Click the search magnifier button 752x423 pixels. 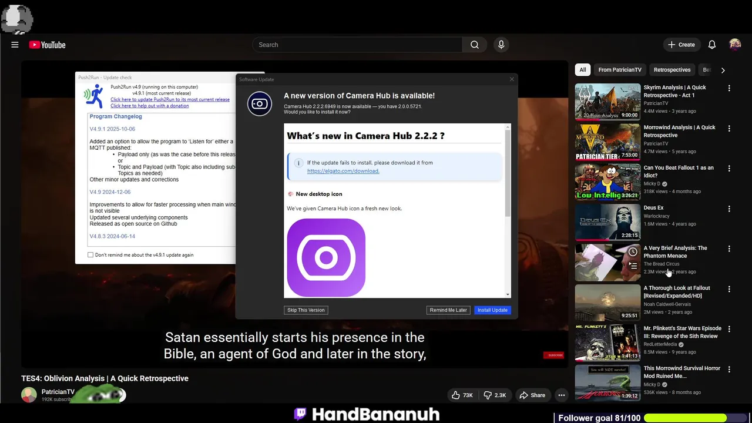475,45
